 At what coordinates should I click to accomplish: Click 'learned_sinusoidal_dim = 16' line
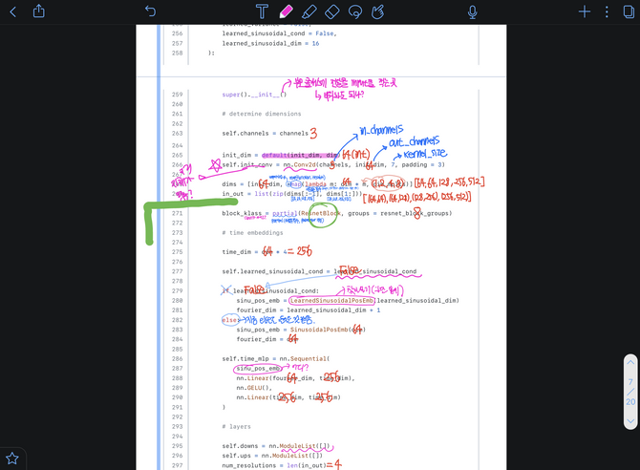pyautogui.click(x=270, y=43)
